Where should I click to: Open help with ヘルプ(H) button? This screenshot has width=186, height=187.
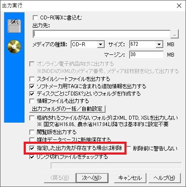click(164, 178)
